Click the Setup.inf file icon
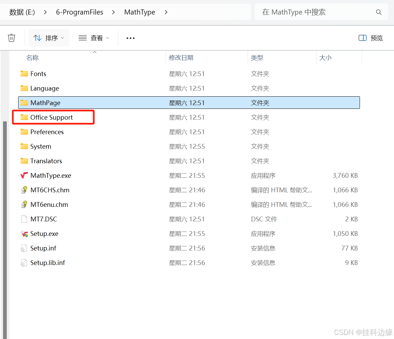Screen dimensions: 394x339 [24, 248]
